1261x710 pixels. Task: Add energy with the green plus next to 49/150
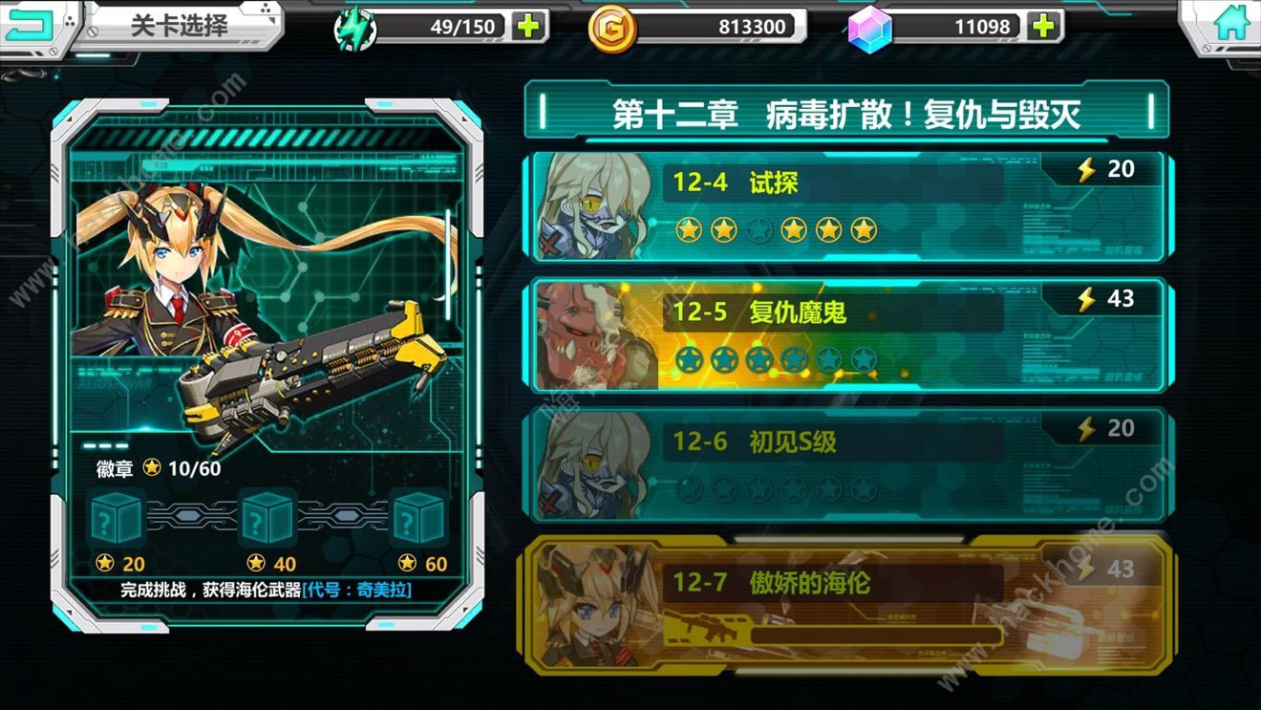tap(528, 27)
